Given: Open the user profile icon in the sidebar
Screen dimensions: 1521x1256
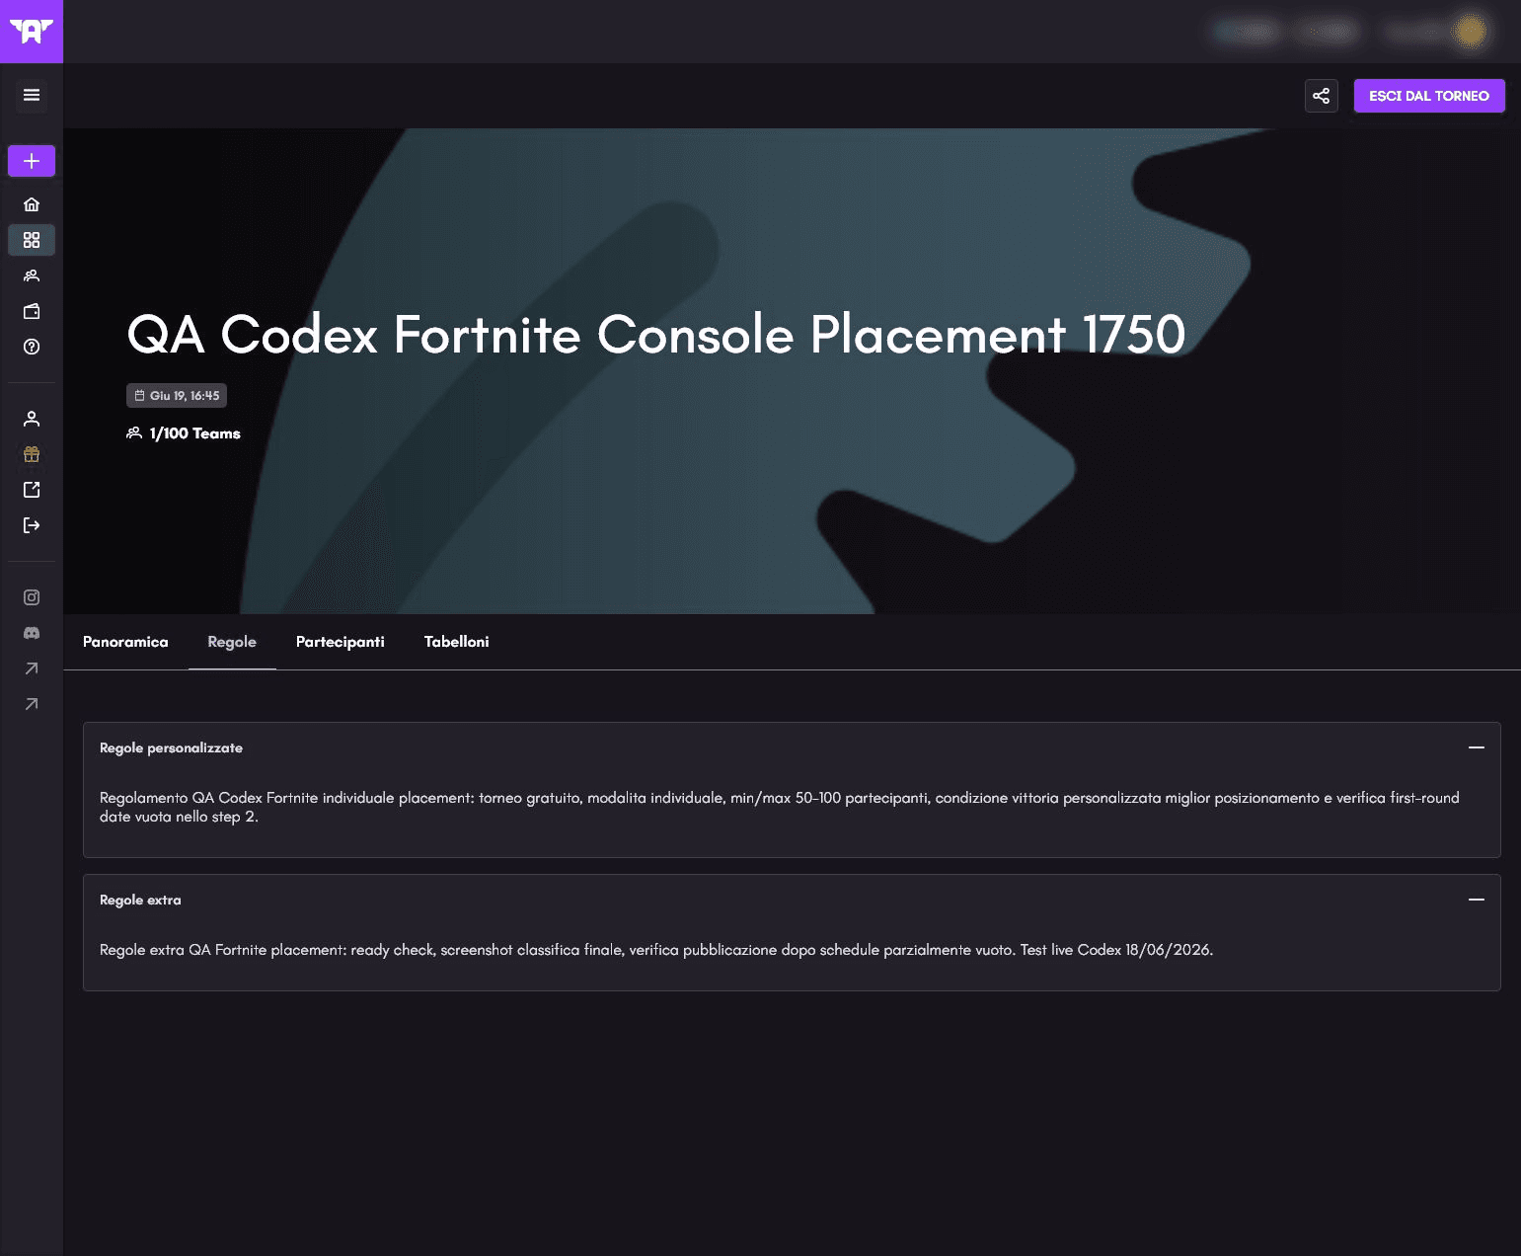Looking at the screenshot, I should coord(32,419).
